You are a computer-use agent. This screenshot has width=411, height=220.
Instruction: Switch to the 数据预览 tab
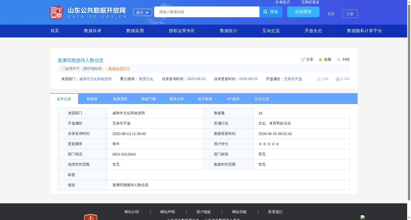pos(120,99)
